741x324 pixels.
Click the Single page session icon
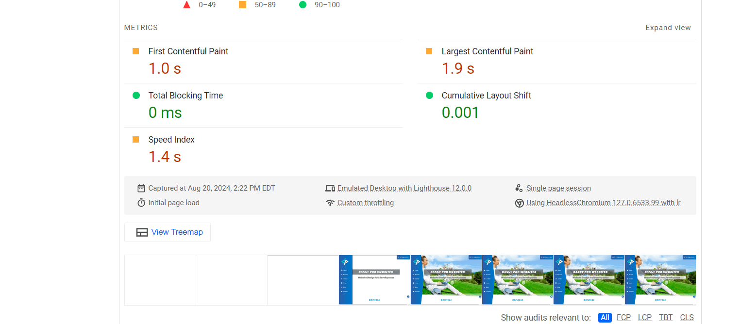click(x=519, y=188)
